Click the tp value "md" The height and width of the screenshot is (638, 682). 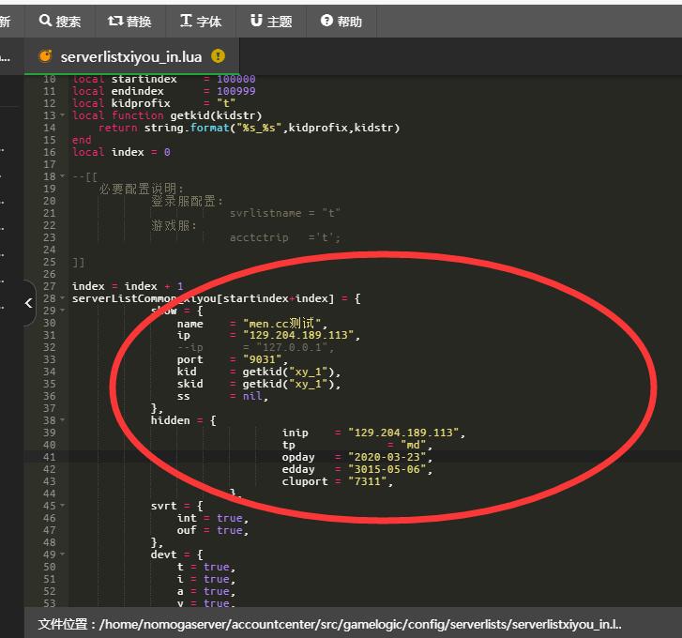pos(413,445)
